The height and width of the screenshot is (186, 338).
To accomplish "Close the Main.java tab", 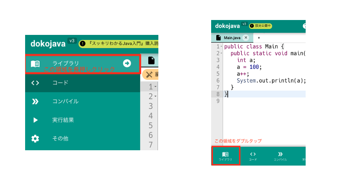I will (x=246, y=37).
